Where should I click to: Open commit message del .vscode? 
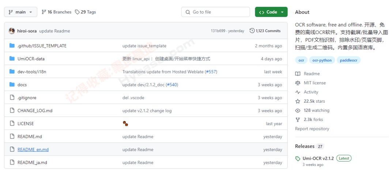coord(133,98)
